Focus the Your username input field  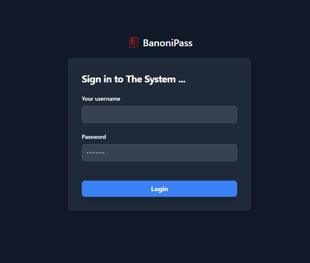(x=159, y=114)
